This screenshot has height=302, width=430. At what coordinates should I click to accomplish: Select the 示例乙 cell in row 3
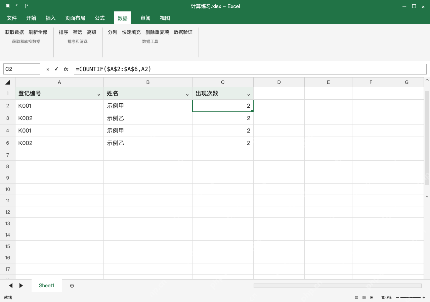148,118
